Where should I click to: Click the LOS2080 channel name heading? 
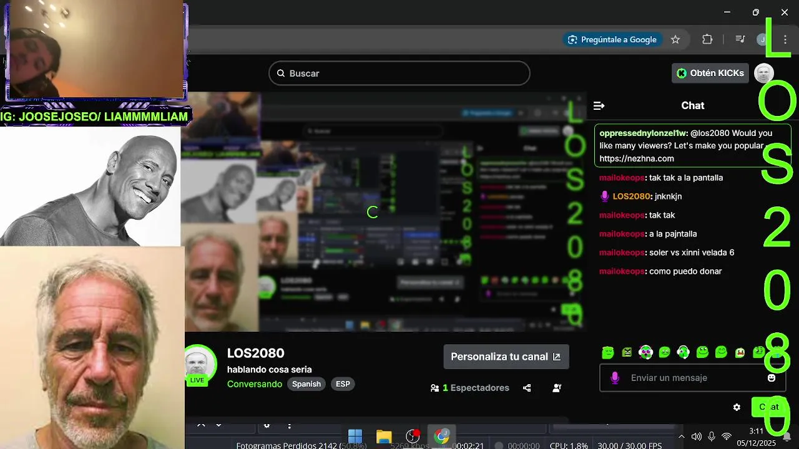256,353
